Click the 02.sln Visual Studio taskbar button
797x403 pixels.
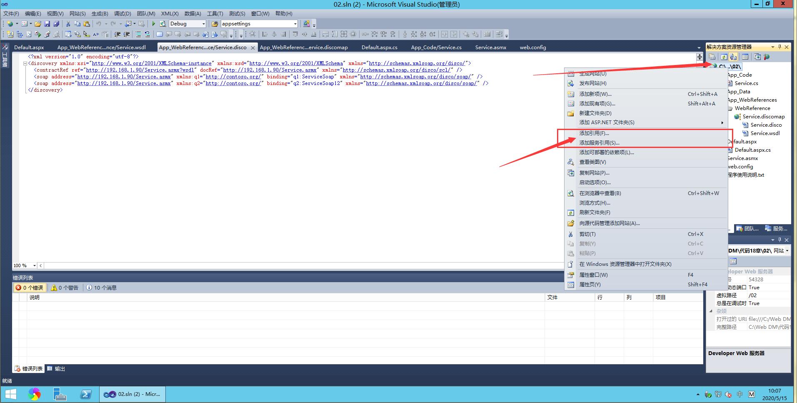coord(132,394)
